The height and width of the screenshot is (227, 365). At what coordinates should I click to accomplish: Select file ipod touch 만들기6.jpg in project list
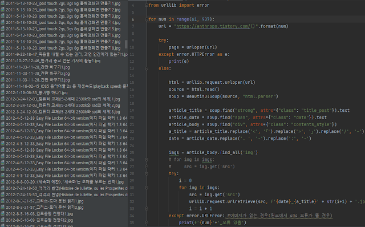(63, 35)
